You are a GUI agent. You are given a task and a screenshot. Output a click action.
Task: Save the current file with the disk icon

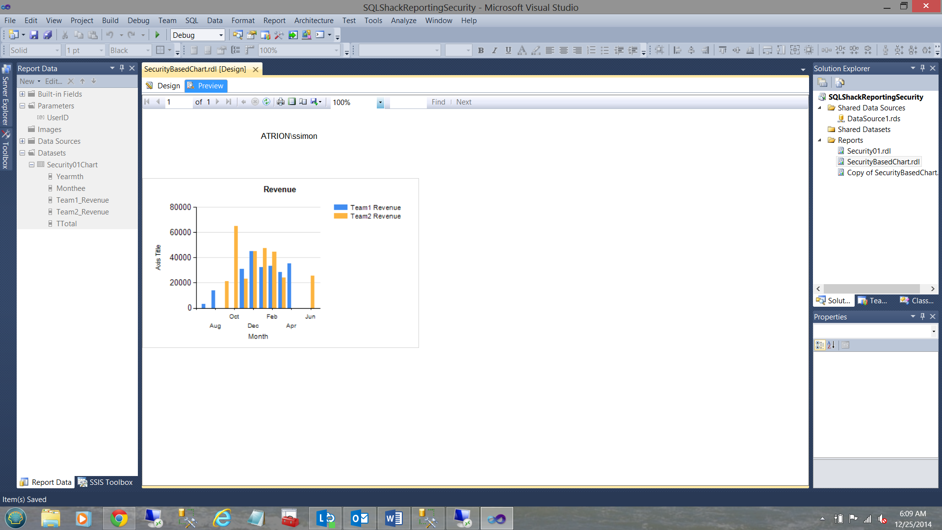(x=34, y=35)
